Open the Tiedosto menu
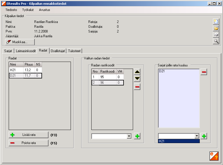Screen dimensions: 223x165 pos(11,10)
